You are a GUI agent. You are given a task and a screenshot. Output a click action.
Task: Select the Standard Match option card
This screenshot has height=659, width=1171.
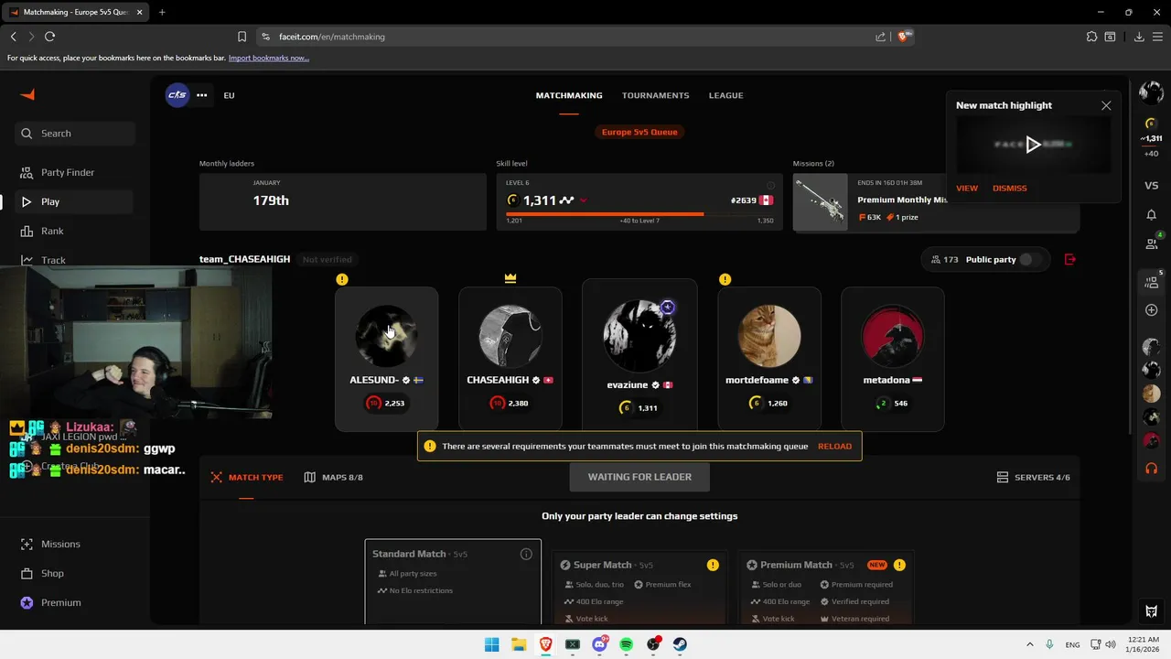(453, 581)
